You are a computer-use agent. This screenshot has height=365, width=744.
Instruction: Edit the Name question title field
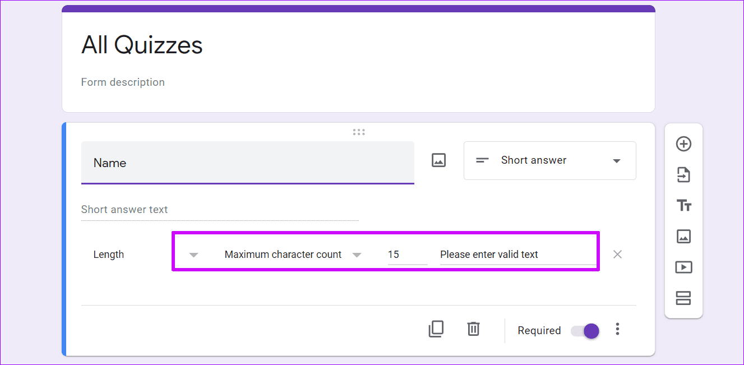point(248,163)
